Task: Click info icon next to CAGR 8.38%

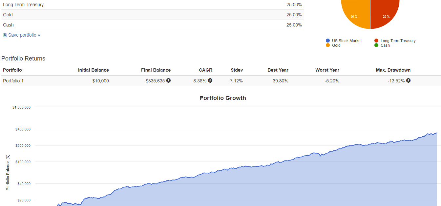Action: click(210, 80)
